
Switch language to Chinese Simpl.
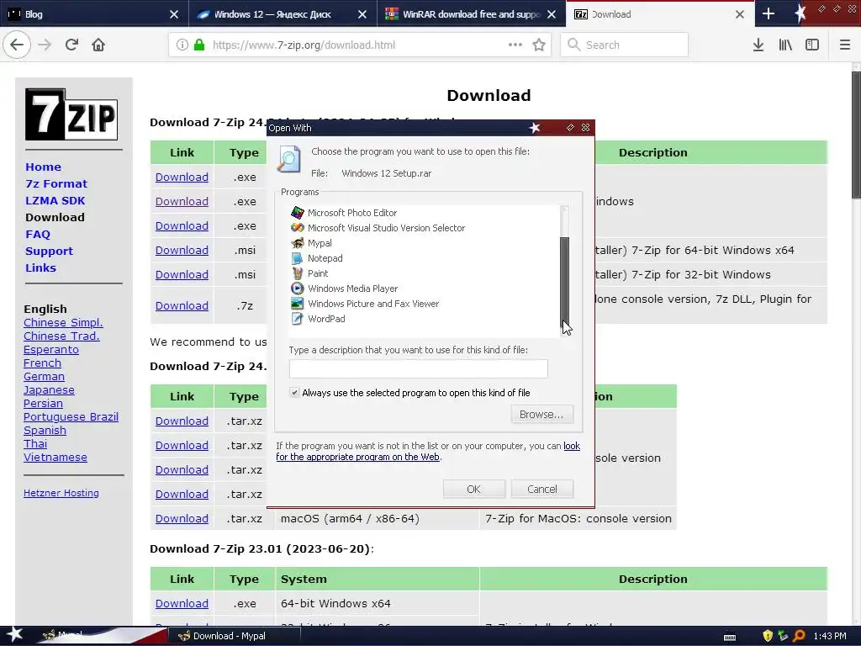point(63,322)
